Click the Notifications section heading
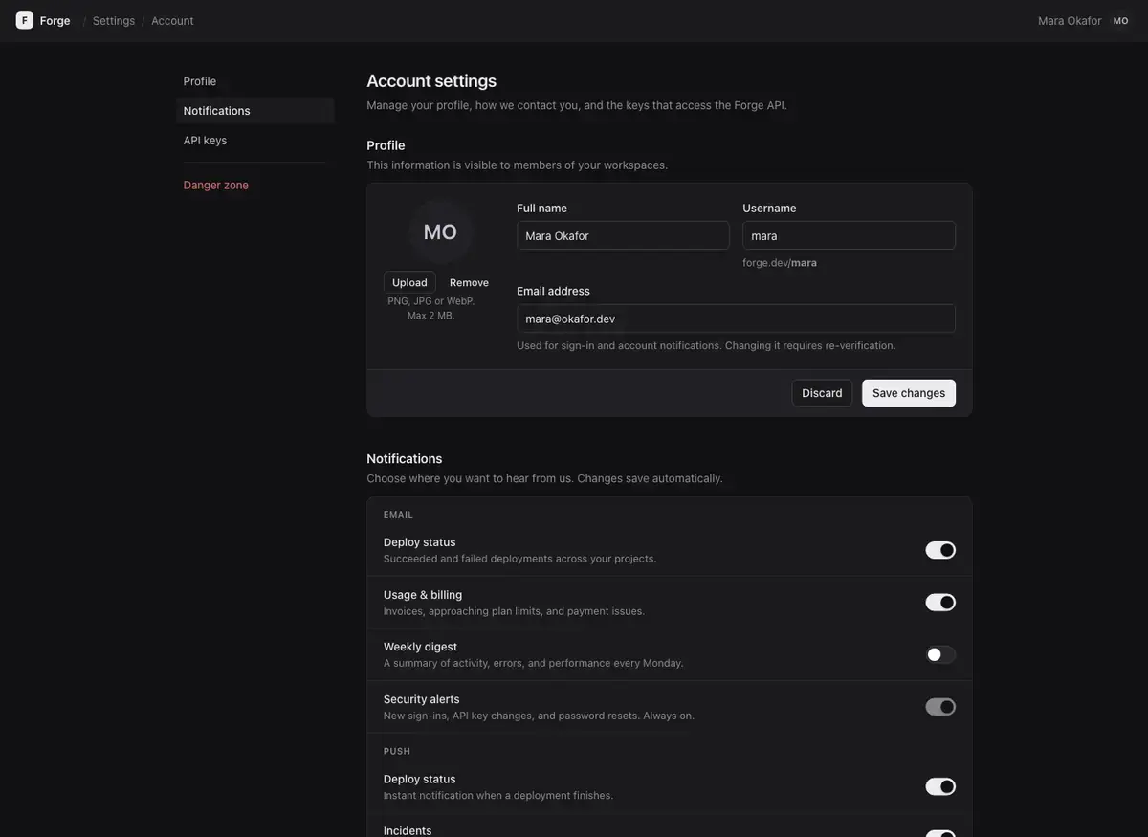 (405, 458)
